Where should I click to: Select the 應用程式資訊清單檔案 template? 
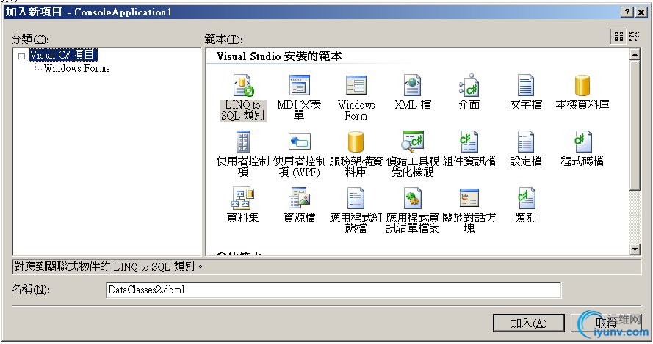click(x=412, y=210)
